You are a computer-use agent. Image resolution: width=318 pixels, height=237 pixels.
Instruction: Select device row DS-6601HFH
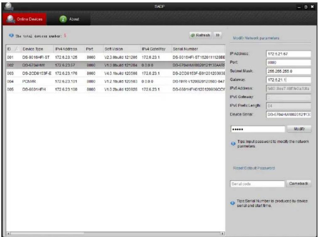pyautogui.click(x=115, y=89)
